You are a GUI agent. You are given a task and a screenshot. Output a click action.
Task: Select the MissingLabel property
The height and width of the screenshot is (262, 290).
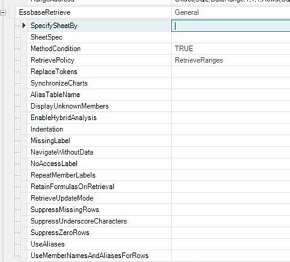point(50,140)
